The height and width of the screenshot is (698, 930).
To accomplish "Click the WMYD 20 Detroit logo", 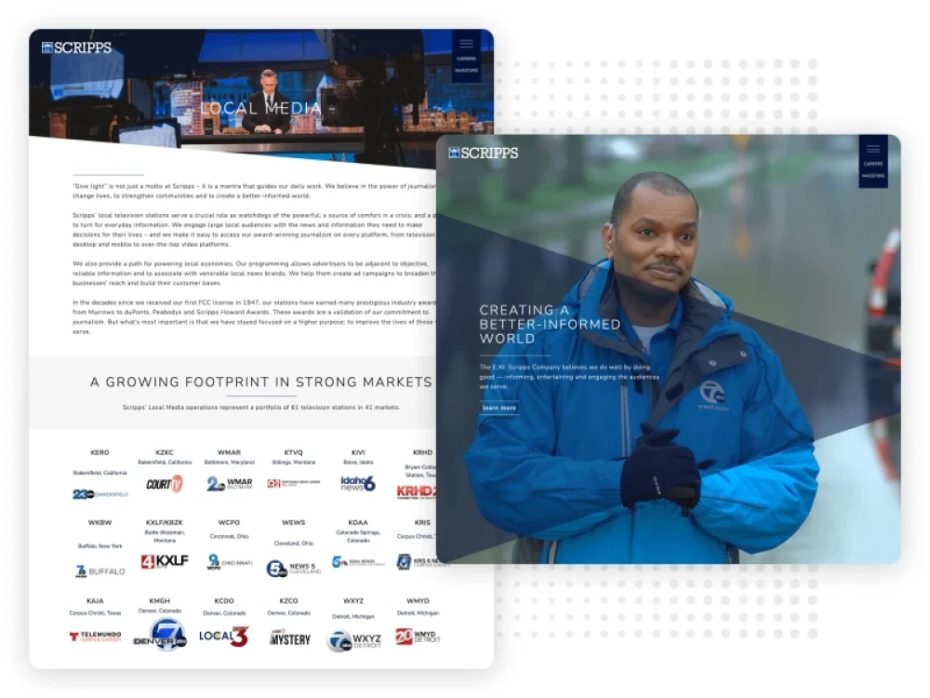I will (x=418, y=637).
